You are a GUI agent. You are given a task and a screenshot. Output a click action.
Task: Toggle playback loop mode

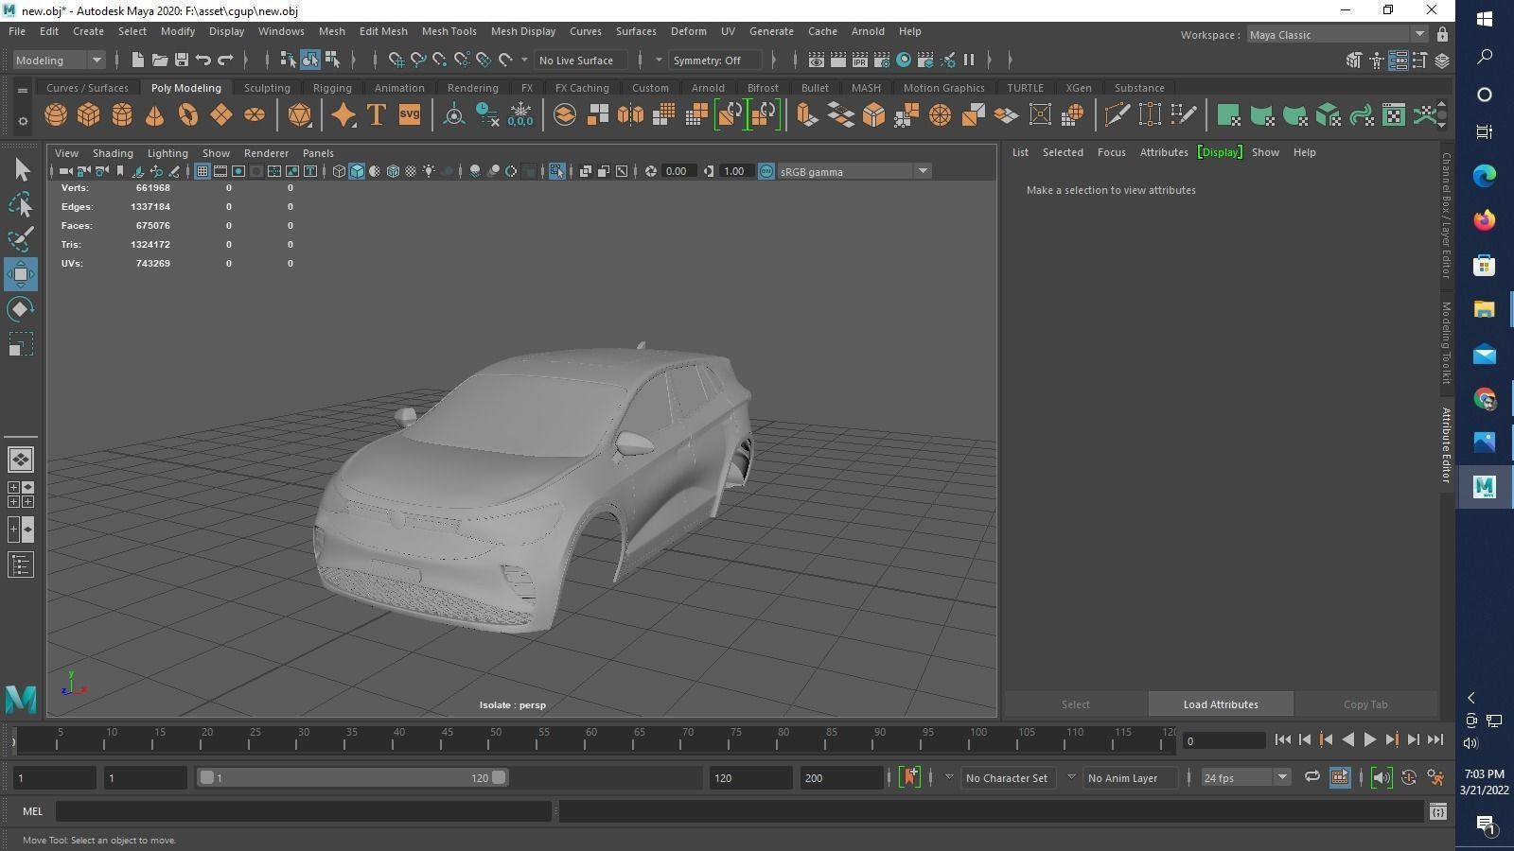1312,777
